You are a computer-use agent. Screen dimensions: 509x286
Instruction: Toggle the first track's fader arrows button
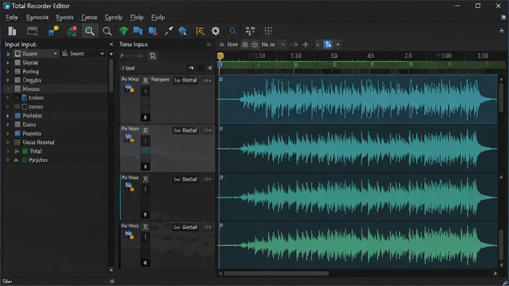[207, 80]
